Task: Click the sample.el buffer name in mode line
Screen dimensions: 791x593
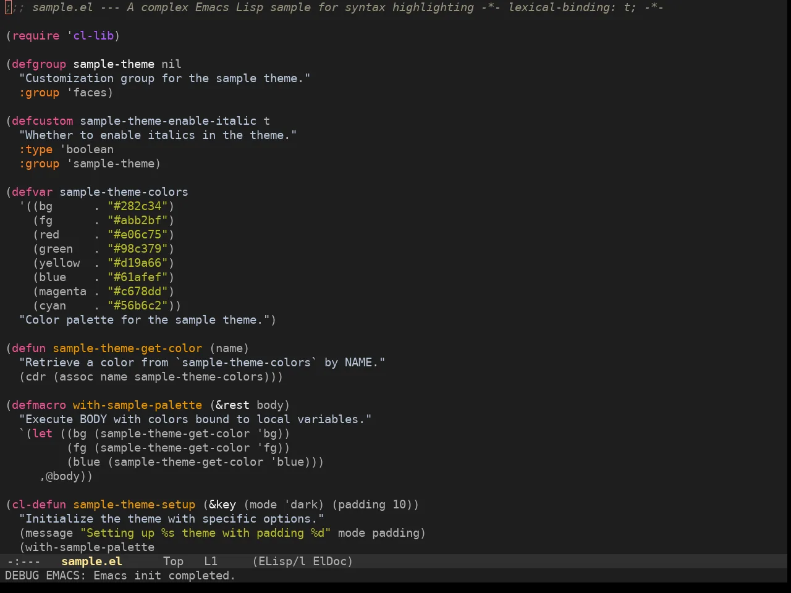Action: 91,561
